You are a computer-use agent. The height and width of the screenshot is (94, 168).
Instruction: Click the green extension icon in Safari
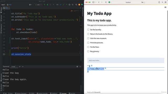click(x=109, y=2)
